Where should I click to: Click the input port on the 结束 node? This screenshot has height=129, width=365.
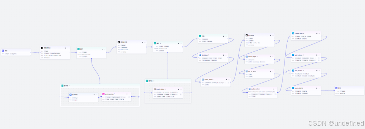click(x=335, y=91)
